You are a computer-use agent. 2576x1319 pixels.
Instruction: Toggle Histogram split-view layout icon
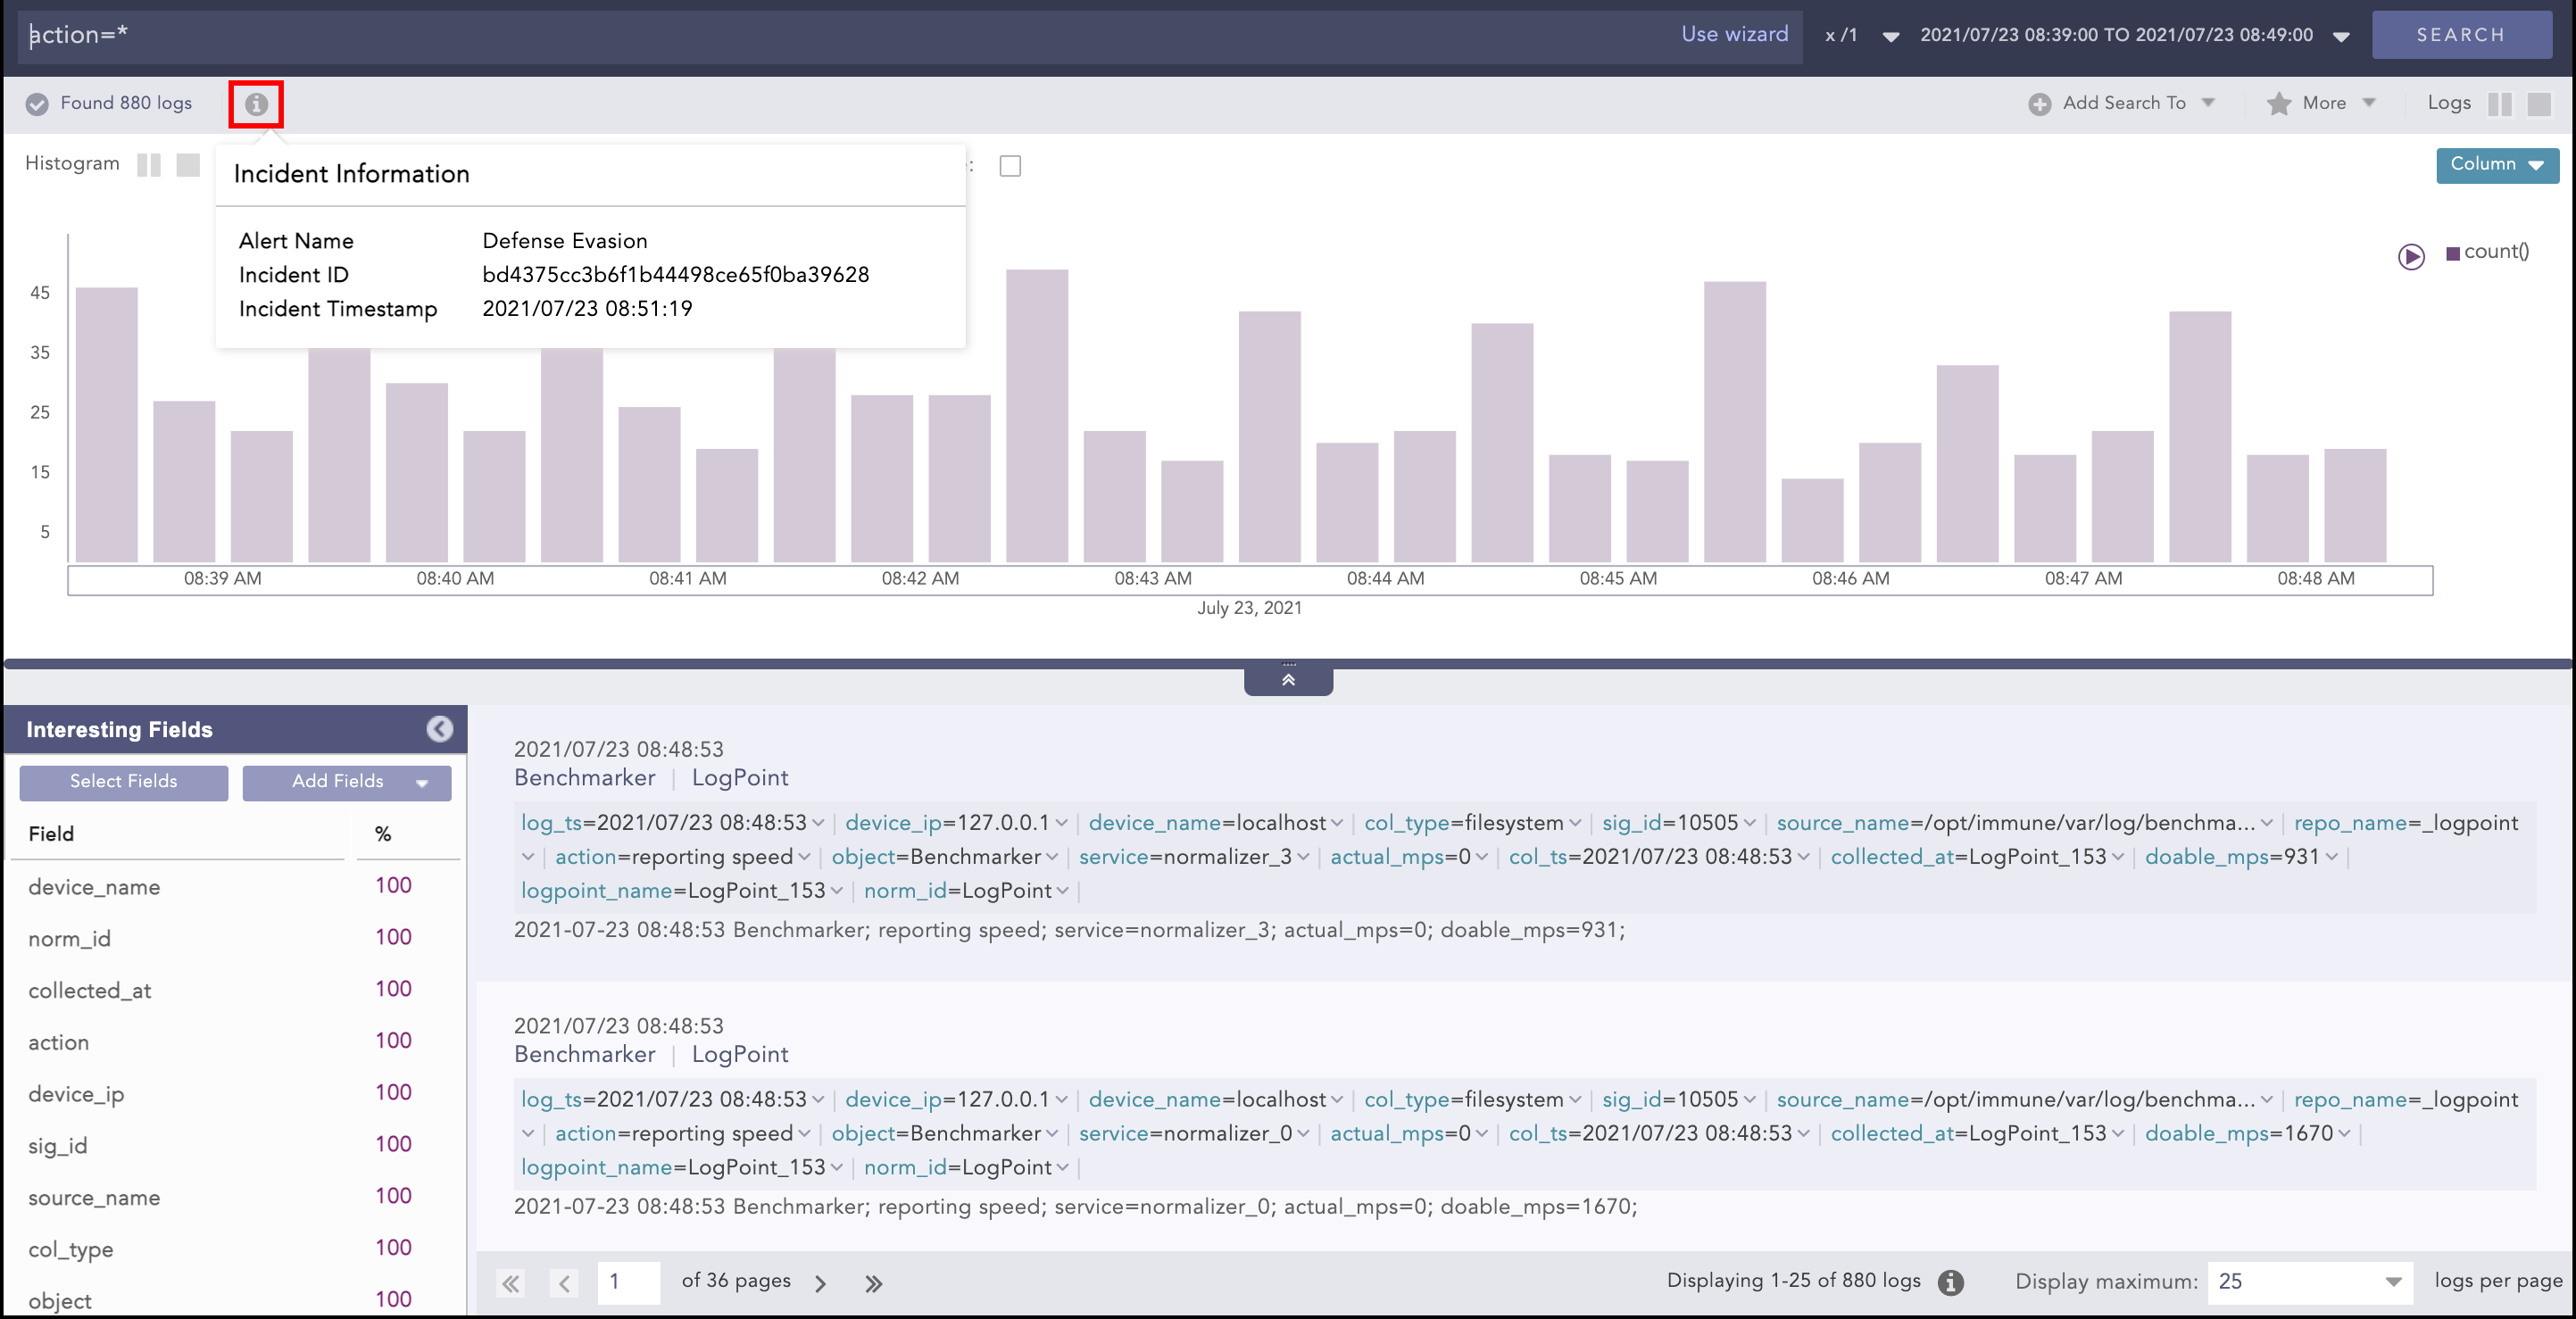[149, 165]
